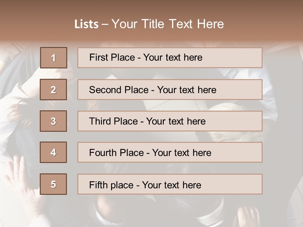
Task: Select the number 2 box
Action: point(53,90)
